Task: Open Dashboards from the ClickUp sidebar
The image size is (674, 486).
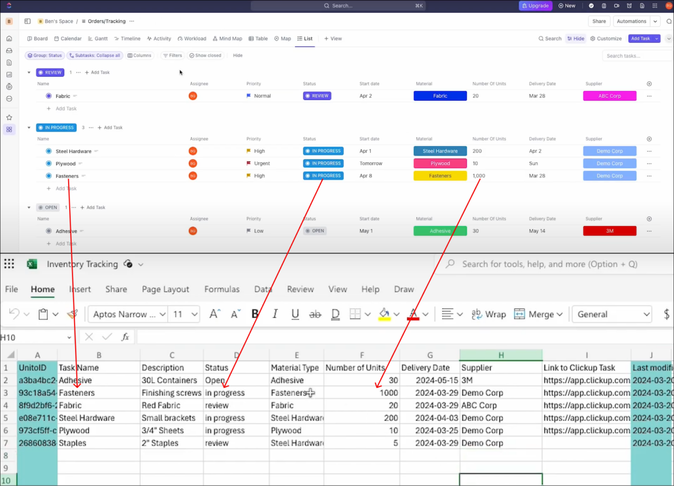Action: pyautogui.click(x=9, y=74)
